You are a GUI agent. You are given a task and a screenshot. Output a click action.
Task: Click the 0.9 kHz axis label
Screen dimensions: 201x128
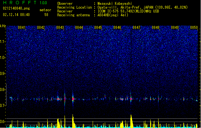pyautogui.click(x=3, y=74)
